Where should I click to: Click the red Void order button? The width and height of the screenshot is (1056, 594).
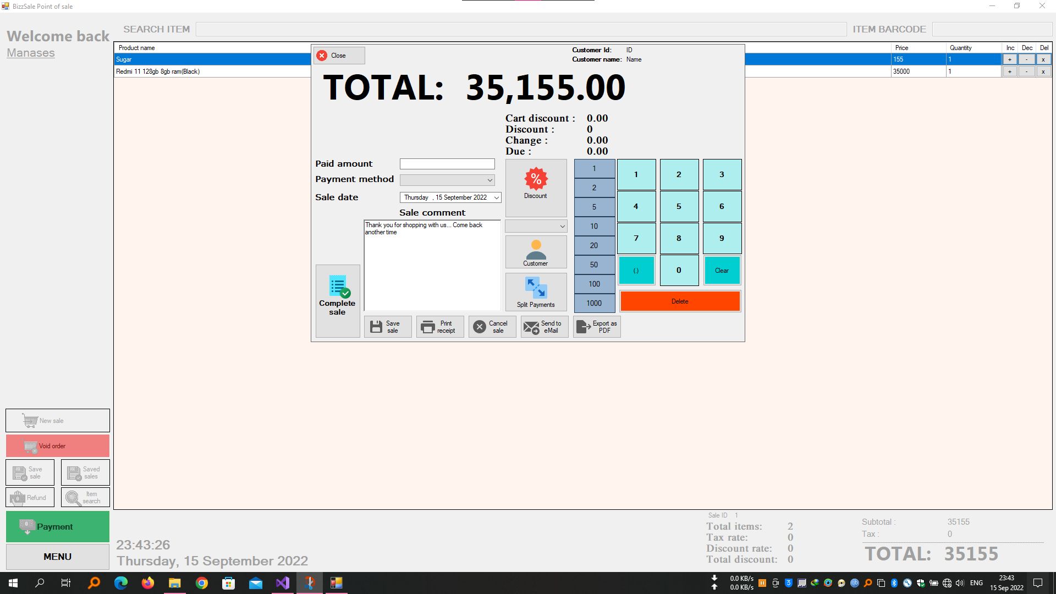(x=58, y=446)
